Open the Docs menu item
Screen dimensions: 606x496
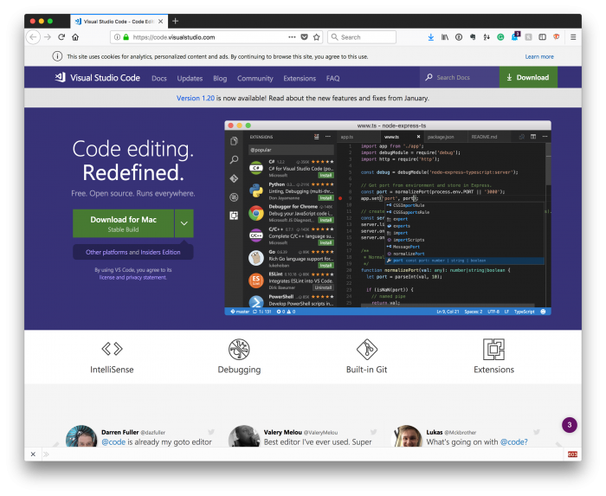point(158,79)
